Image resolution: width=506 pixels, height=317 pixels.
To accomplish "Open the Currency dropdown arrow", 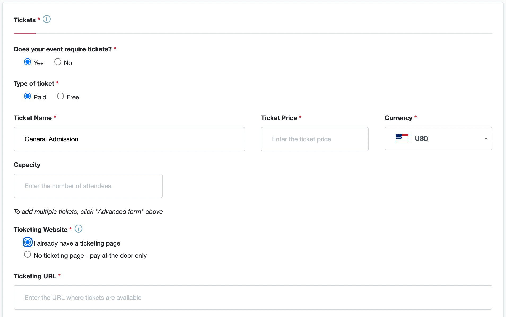I will tap(486, 139).
